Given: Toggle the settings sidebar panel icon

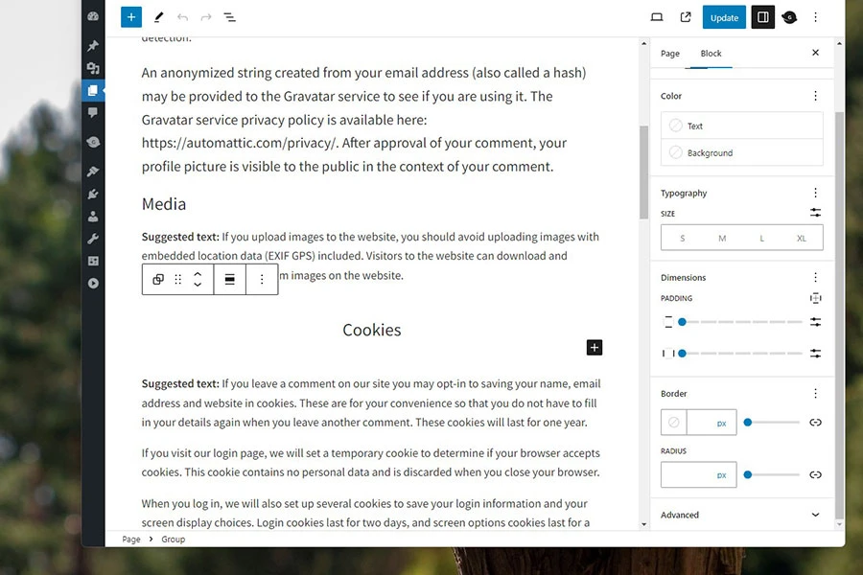Looking at the screenshot, I should [762, 16].
